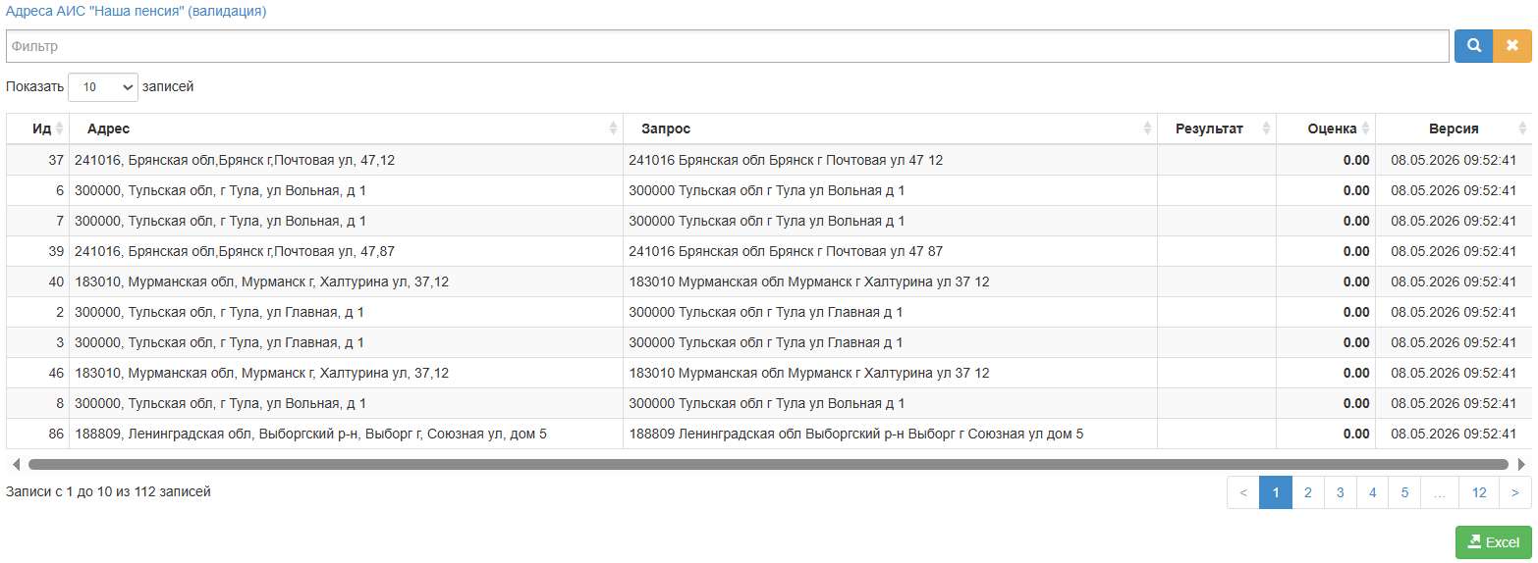Screen dimensions: 1538x563
Task: Clear the filter with the orange X button
Action: pos(1512,46)
